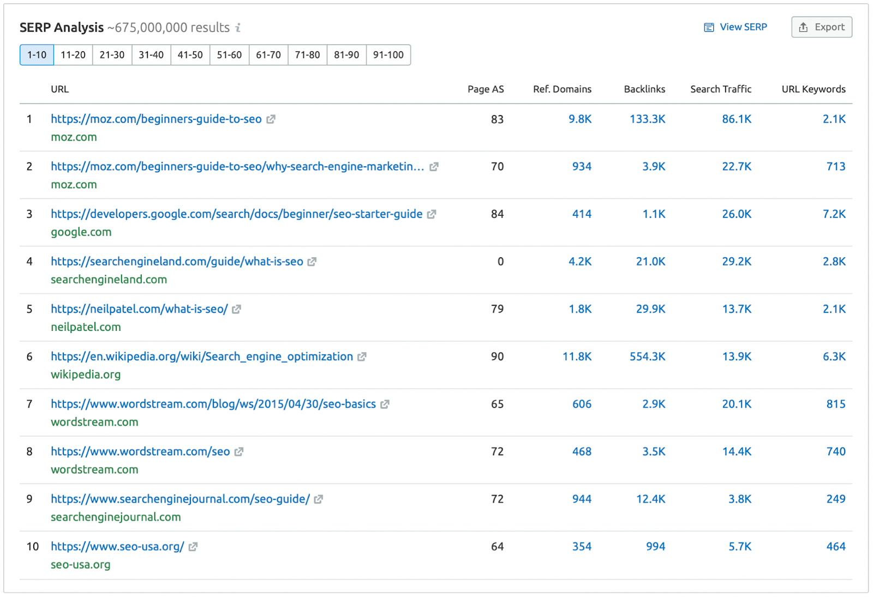Open the wordstream.com/seo URL link
Screen dimensions: 873x598
coord(140,451)
